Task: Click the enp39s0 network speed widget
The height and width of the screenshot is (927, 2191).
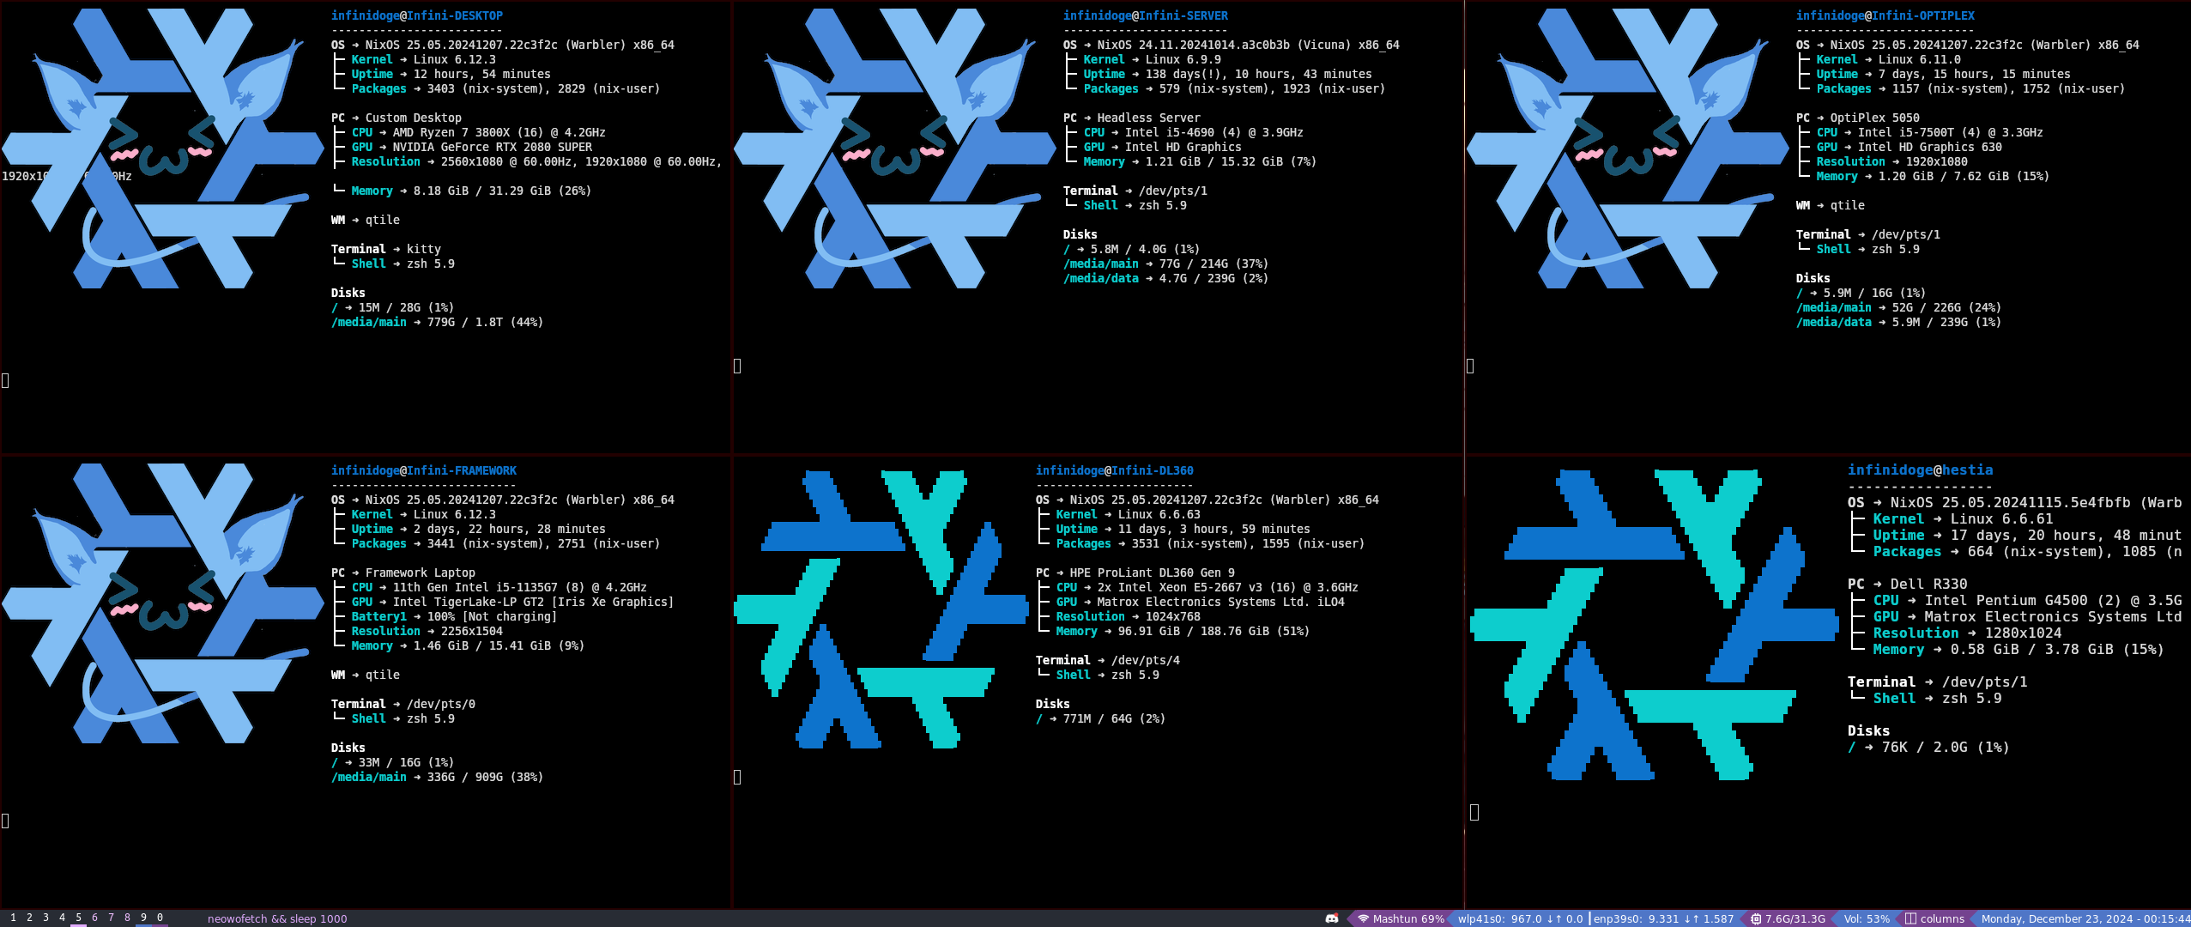Action: [x=1663, y=918]
